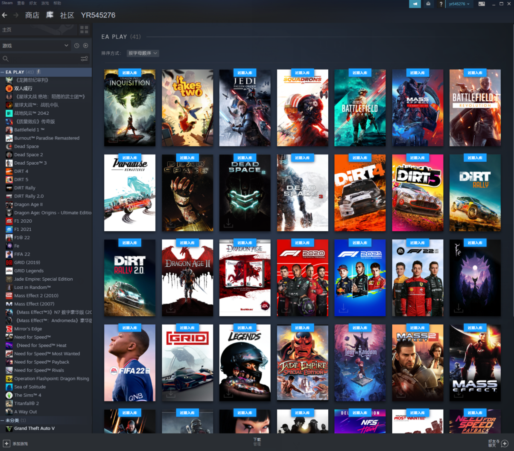Click the add game plus icon
Viewport: 514px width, 451px height.
tap(6, 443)
